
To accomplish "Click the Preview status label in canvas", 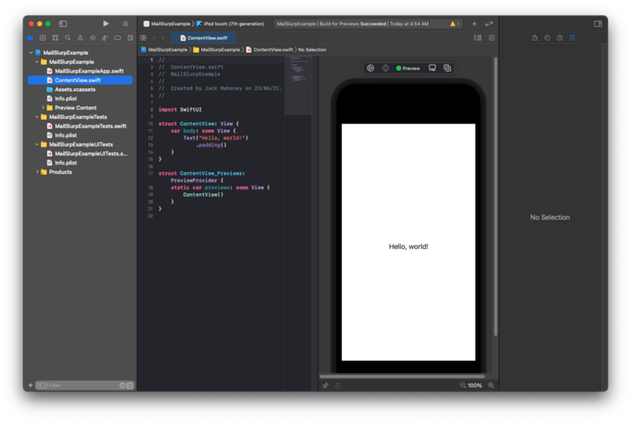I will (408, 68).
